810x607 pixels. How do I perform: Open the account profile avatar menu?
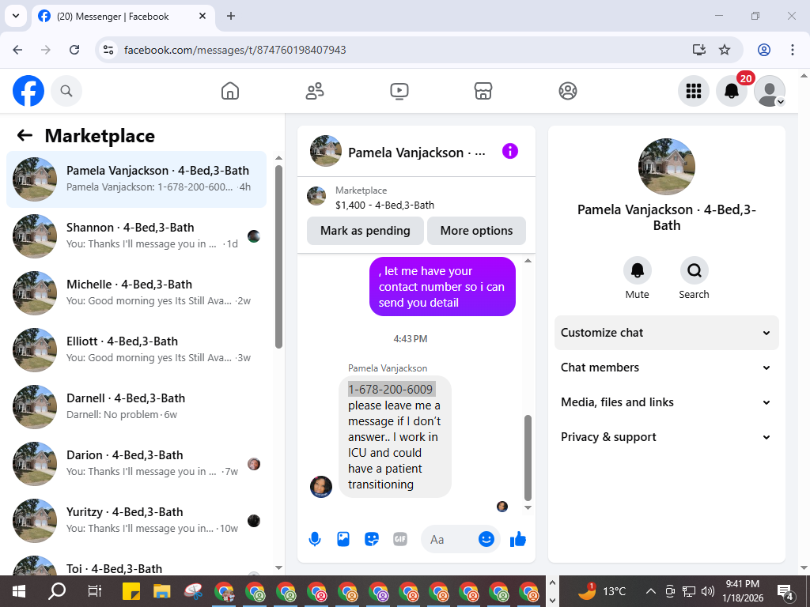point(770,91)
